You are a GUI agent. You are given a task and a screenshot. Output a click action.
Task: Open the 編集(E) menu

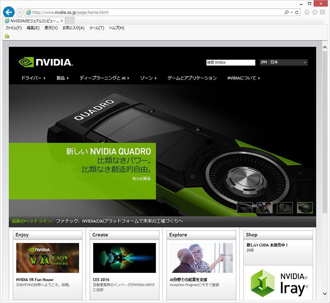pos(33,28)
